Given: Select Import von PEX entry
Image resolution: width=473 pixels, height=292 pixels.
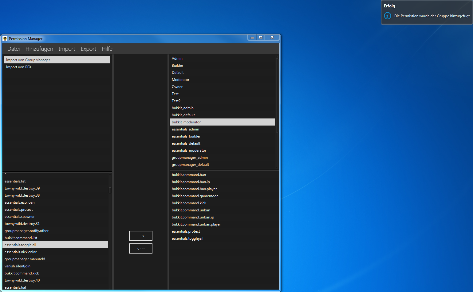Looking at the screenshot, I should point(57,67).
